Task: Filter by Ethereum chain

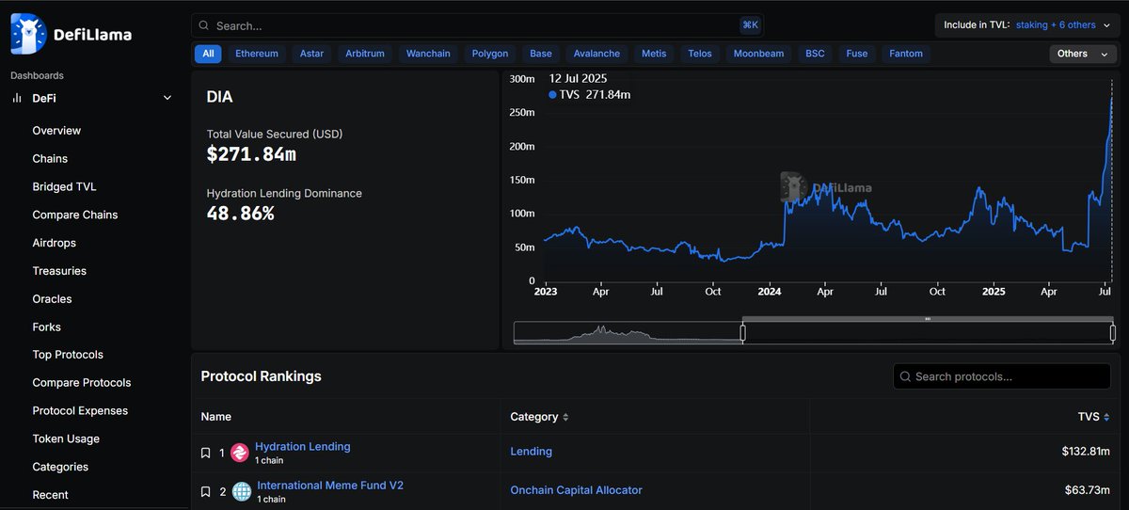Action: click(x=257, y=54)
